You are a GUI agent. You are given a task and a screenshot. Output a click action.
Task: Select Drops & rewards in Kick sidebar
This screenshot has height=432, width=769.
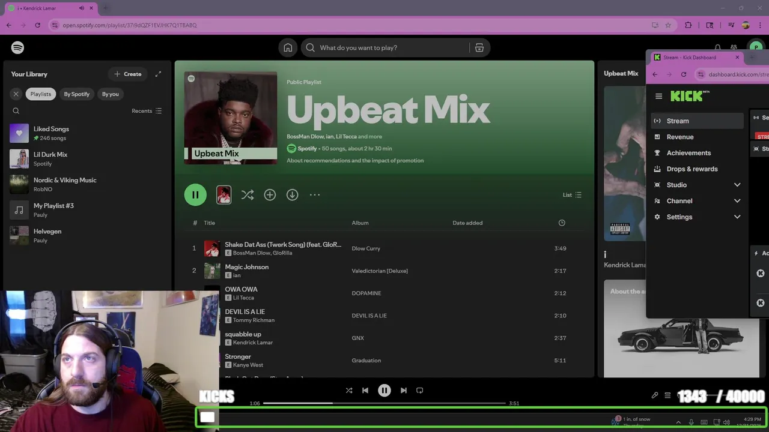pyautogui.click(x=698, y=169)
